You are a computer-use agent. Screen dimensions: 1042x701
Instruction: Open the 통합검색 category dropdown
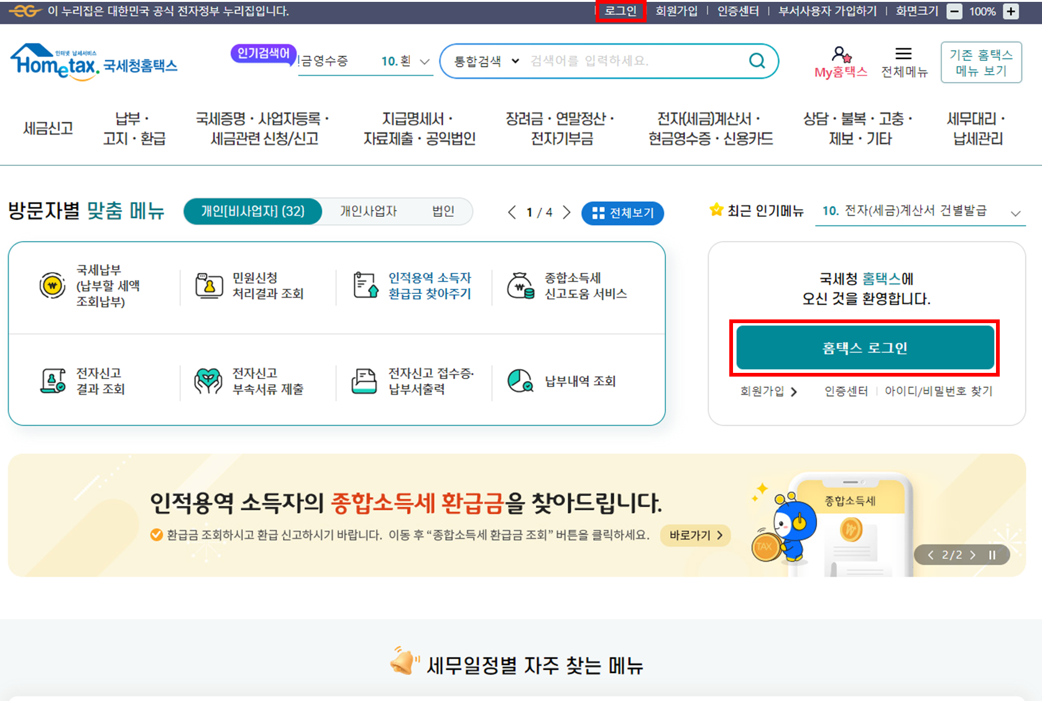(x=487, y=61)
